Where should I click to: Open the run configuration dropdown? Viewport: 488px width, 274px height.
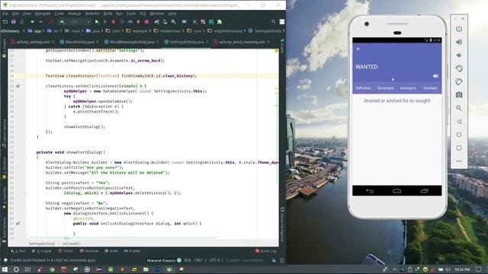(x=75, y=22)
